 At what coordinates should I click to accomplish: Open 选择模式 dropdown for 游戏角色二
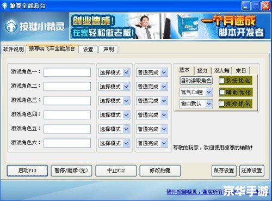click(114, 87)
